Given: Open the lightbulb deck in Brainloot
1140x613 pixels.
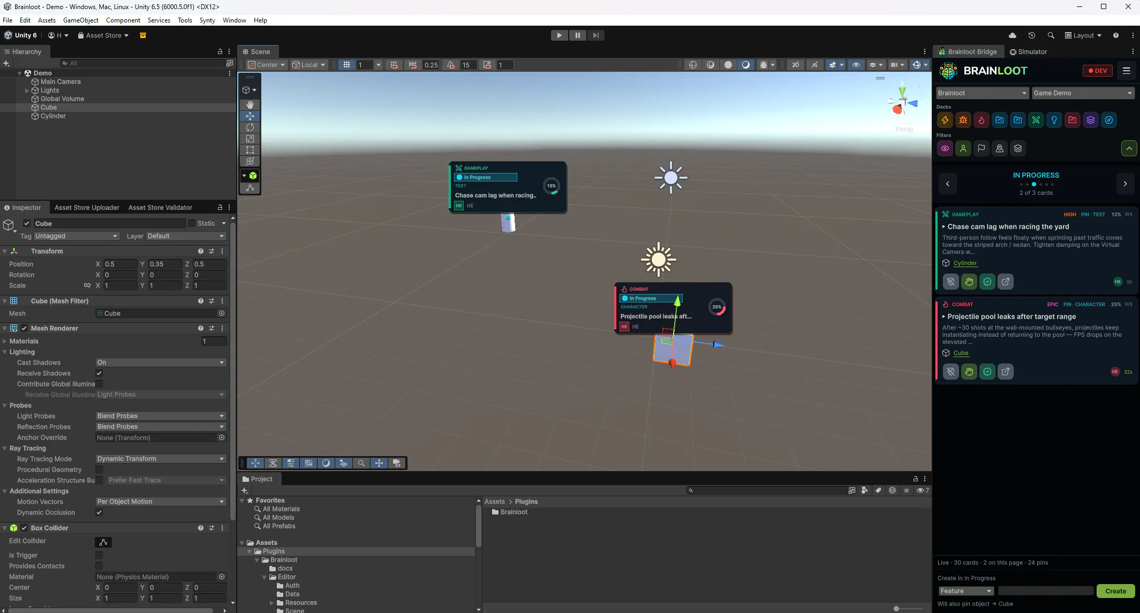Looking at the screenshot, I should coord(1054,120).
